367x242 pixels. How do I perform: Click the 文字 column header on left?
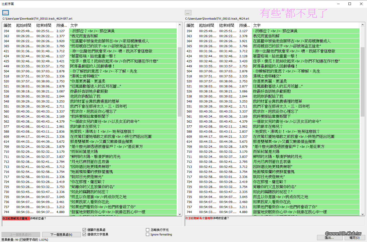(74, 25)
